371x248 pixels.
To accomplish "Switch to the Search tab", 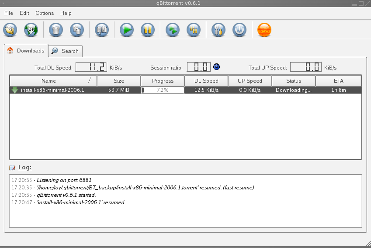I will click(65, 51).
